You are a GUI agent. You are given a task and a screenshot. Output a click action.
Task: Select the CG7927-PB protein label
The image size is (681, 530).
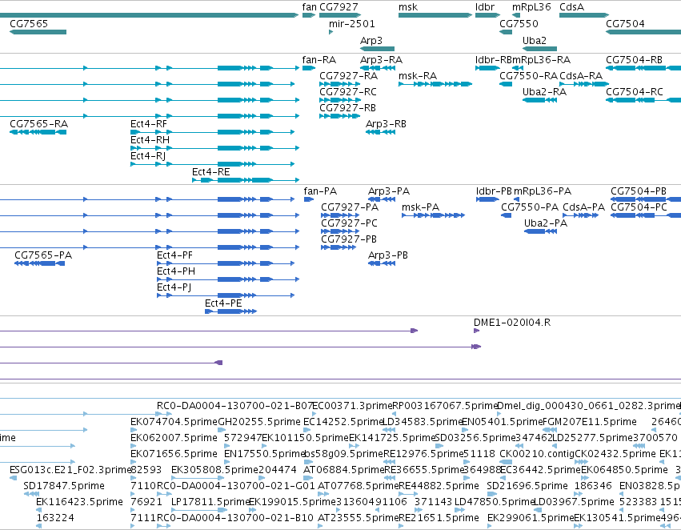(x=349, y=240)
